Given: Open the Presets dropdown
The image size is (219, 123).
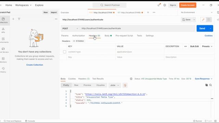Looking at the screenshot, I should point(207,46).
